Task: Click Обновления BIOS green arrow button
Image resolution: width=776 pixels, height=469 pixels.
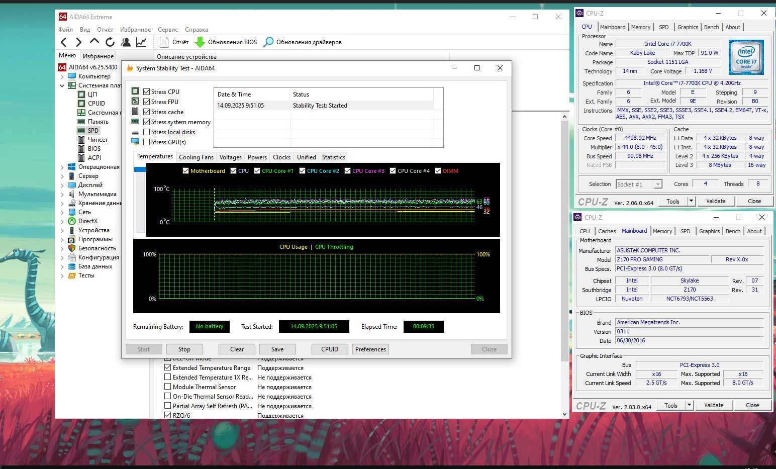Action: (226, 42)
